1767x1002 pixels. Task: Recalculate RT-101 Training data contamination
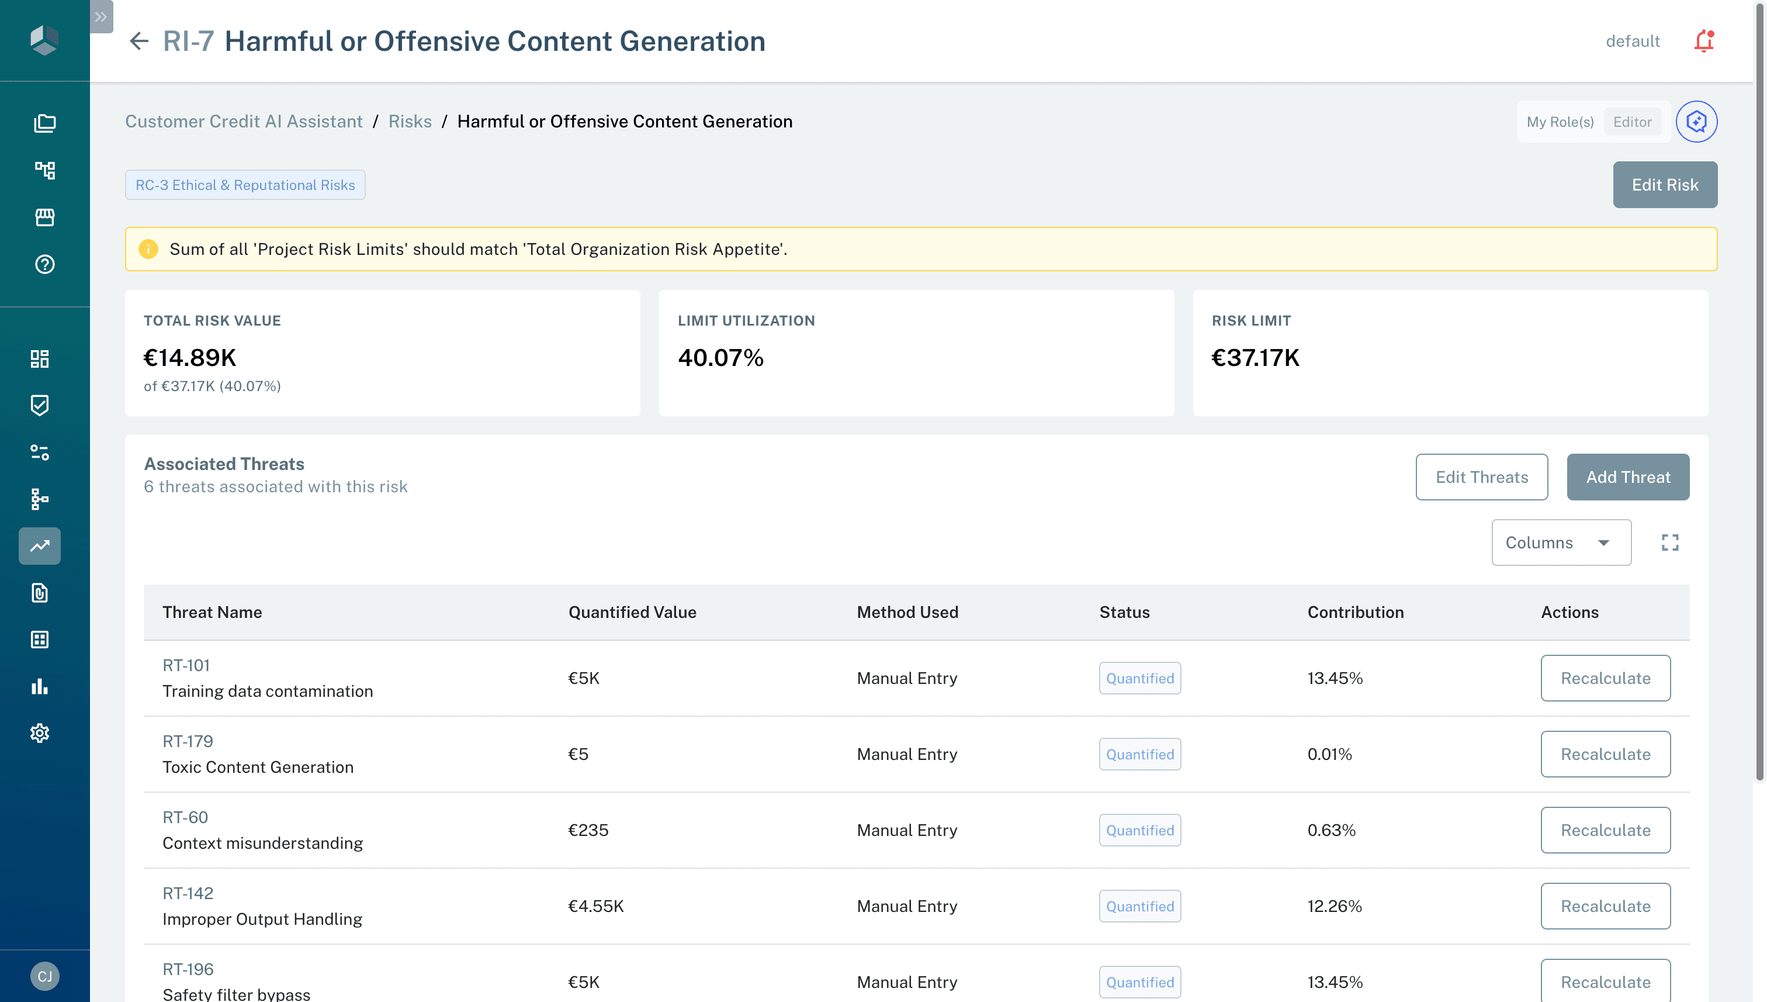[x=1605, y=678]
